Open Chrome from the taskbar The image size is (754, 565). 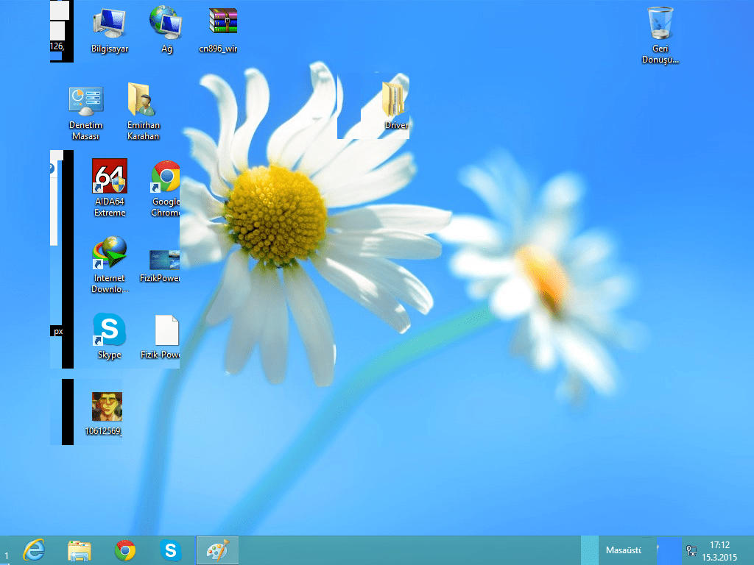tap(125, 550)
